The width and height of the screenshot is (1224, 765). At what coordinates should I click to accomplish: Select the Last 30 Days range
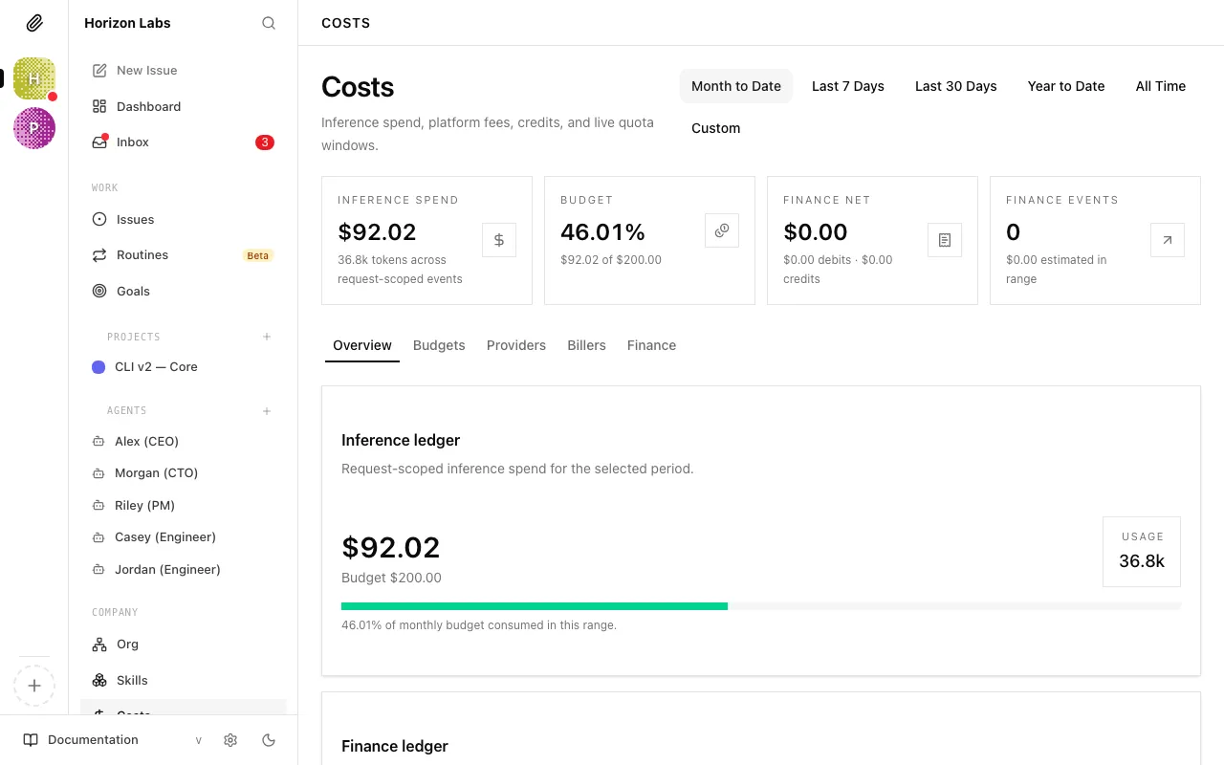(956, 86)
